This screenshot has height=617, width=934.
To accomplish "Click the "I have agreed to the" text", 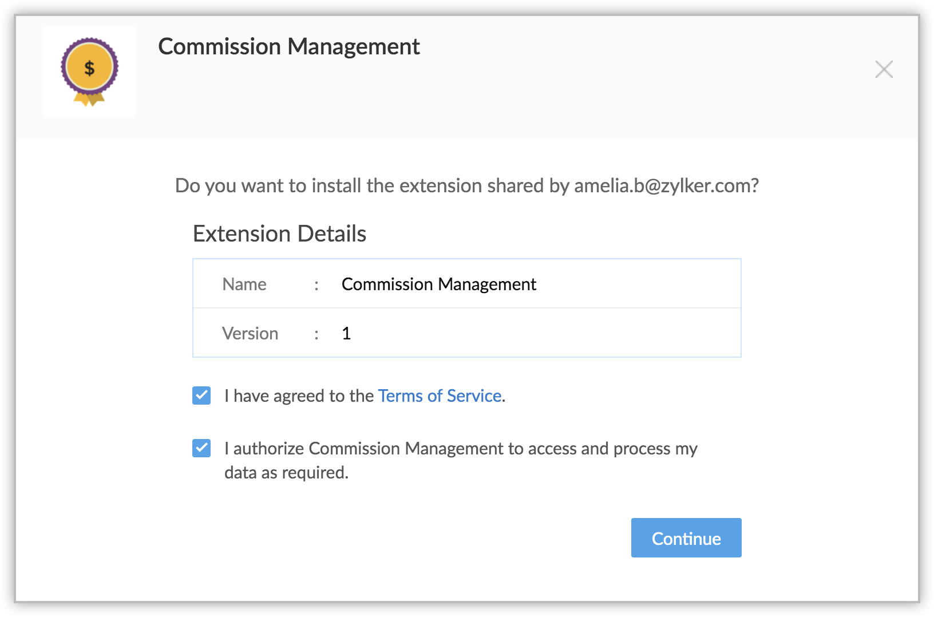I will [299, 395].
